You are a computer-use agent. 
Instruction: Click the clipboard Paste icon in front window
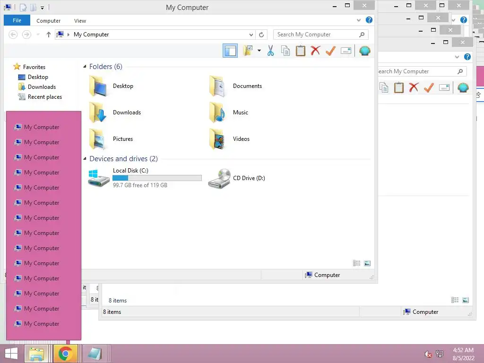pos(300,51)
